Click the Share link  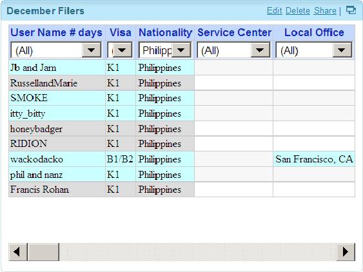pos(325,11)
